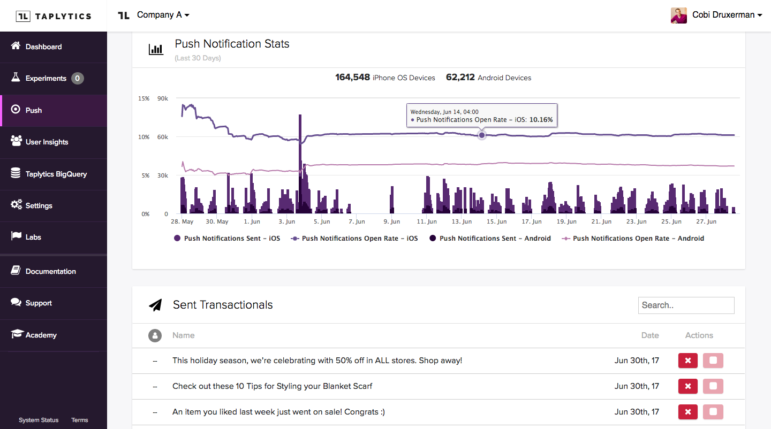Delete the Blanket Scarf tips notification
The image size is (771, 429).
[x=688, y=386]
